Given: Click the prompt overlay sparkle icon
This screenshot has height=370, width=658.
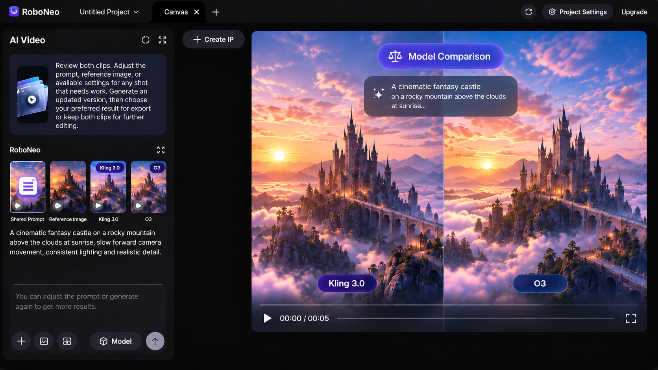Looking at the screenshot, I should (379, 93).
